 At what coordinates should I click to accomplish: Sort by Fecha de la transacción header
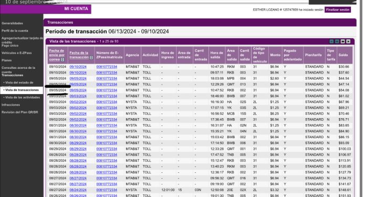(x=79, y=55)
